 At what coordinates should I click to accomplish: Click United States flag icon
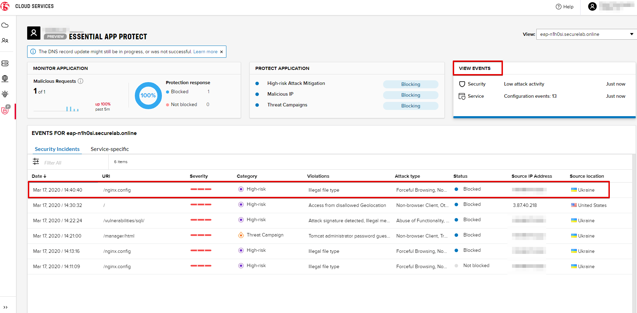pos(574,205)
